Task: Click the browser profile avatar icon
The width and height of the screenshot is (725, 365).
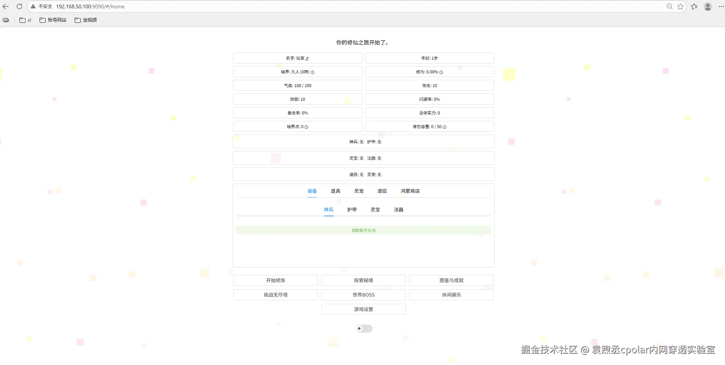Action: click(707, 6)
